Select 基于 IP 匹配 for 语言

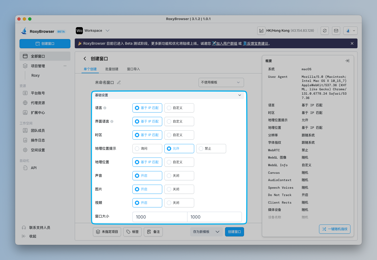click(147, 108)
